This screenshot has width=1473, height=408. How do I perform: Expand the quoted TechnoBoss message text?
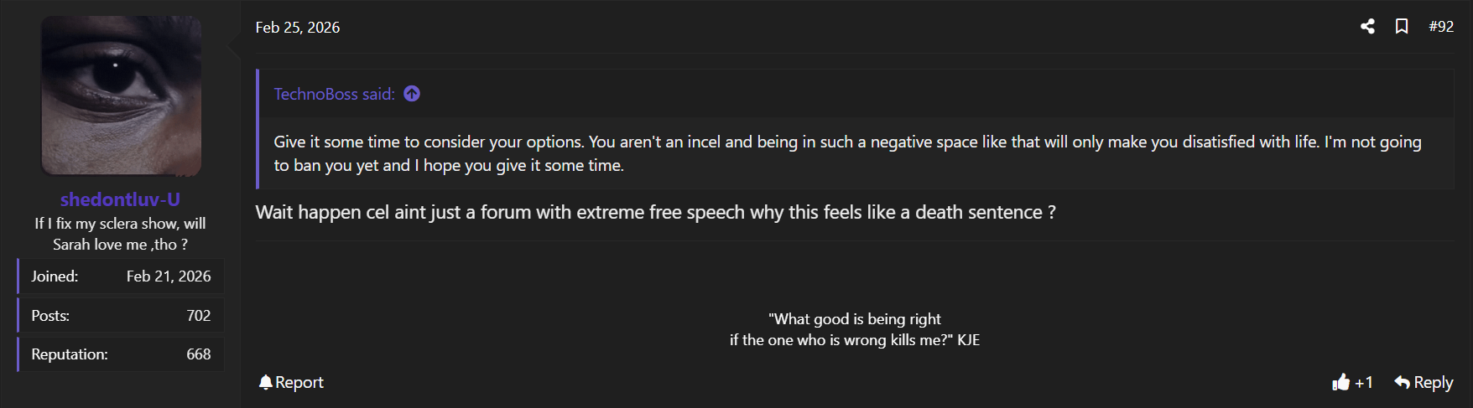847,153
